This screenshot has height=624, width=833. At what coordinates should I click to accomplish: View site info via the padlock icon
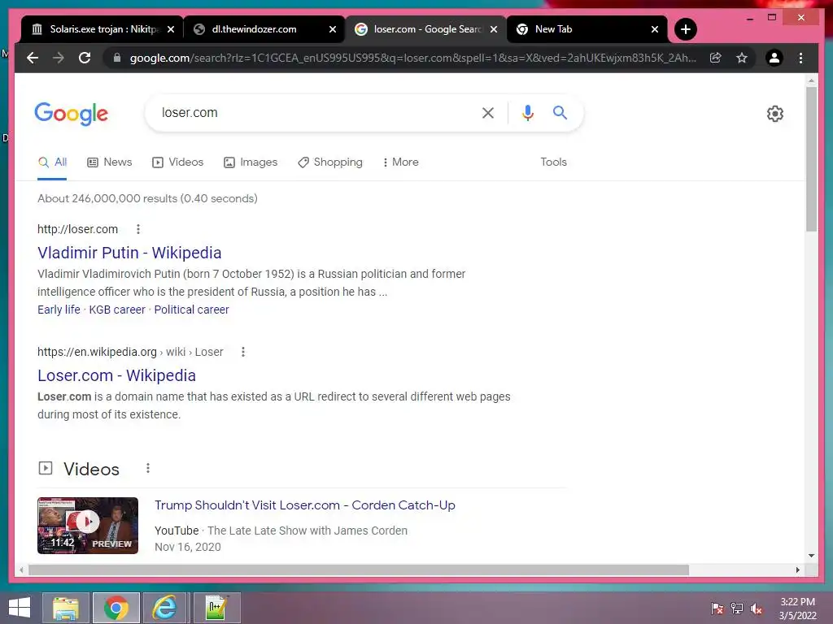[x=117, y=58]
